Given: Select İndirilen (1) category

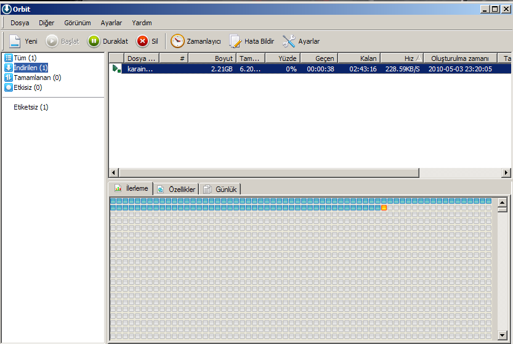Looking at the screenshot, I should (x=31, y=68).
